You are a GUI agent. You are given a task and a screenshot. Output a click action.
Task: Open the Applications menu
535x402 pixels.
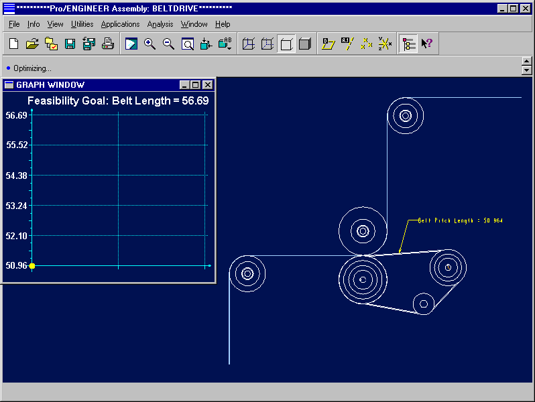pos(121,24)
